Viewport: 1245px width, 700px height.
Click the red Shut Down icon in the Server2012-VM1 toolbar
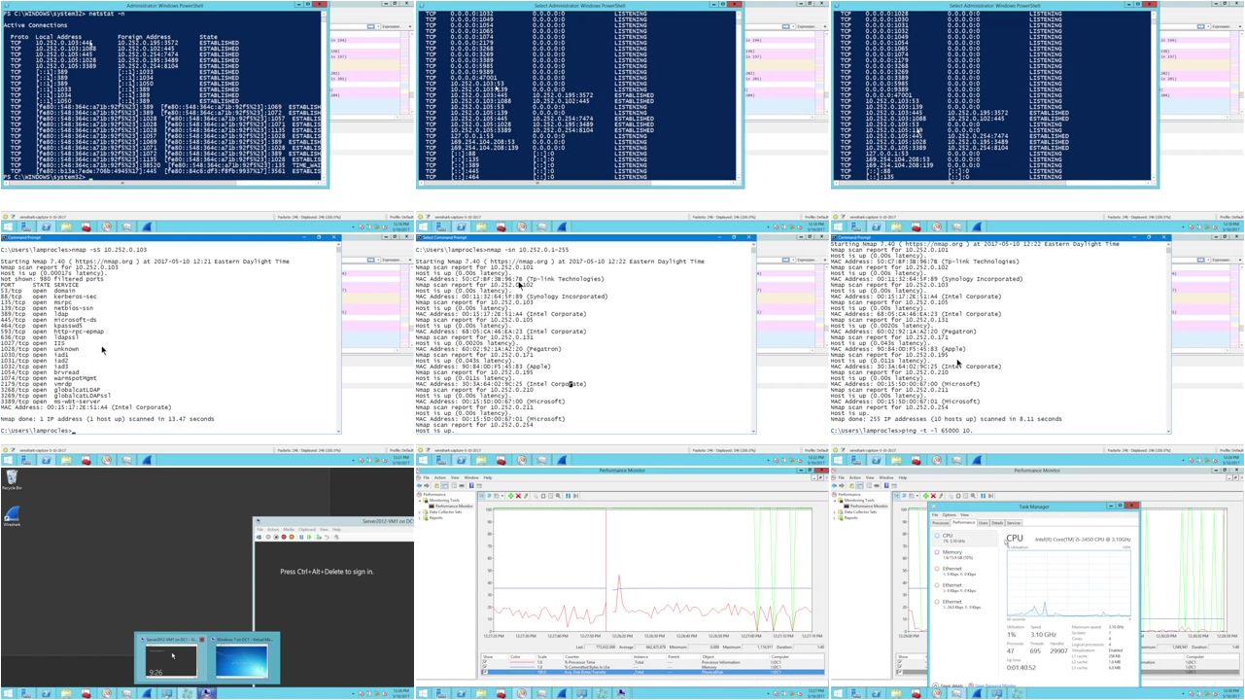(x=284, y=537)
